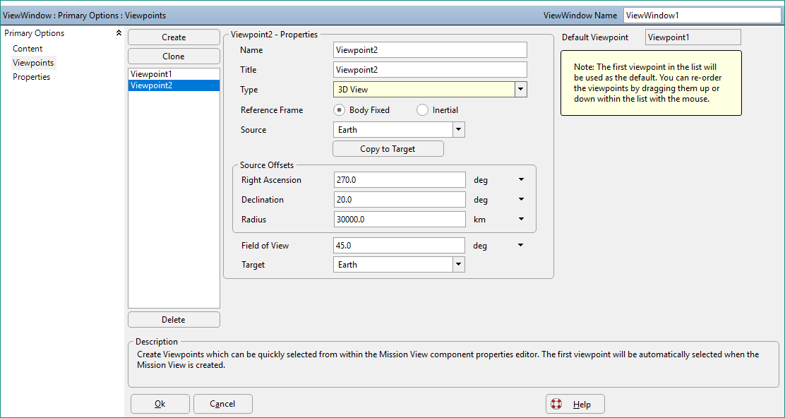This screenshot has width=785, height=418.
Task: Click the Create button
Action: pyautogui.click(x=173, y=37)
